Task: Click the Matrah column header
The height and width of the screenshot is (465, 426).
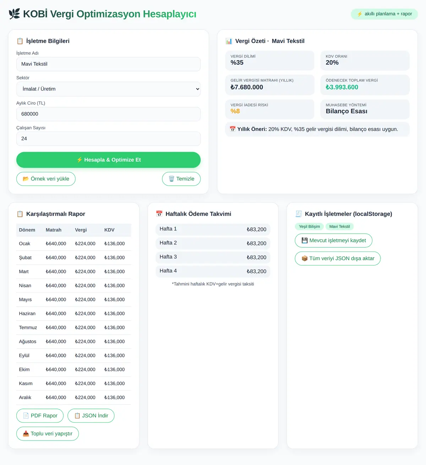Action: (x=54, y=230)
